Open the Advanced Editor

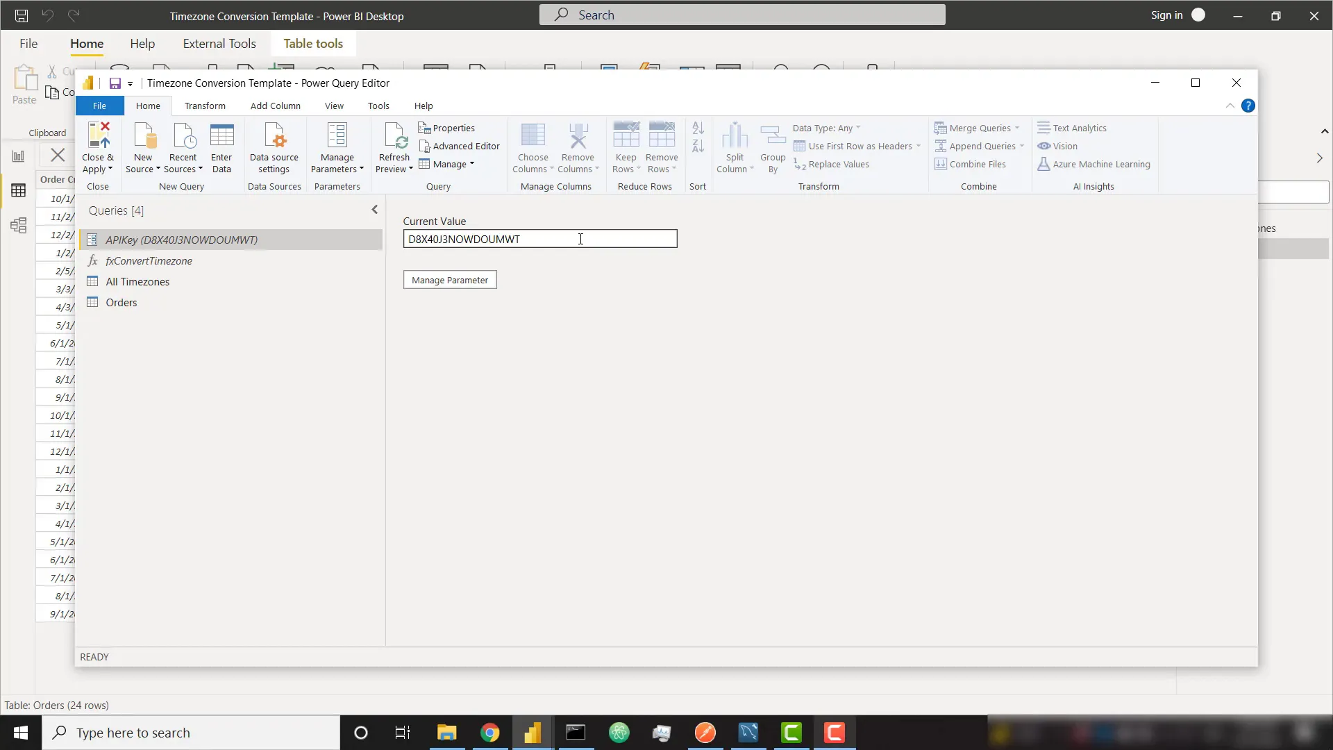pos(460,146)
